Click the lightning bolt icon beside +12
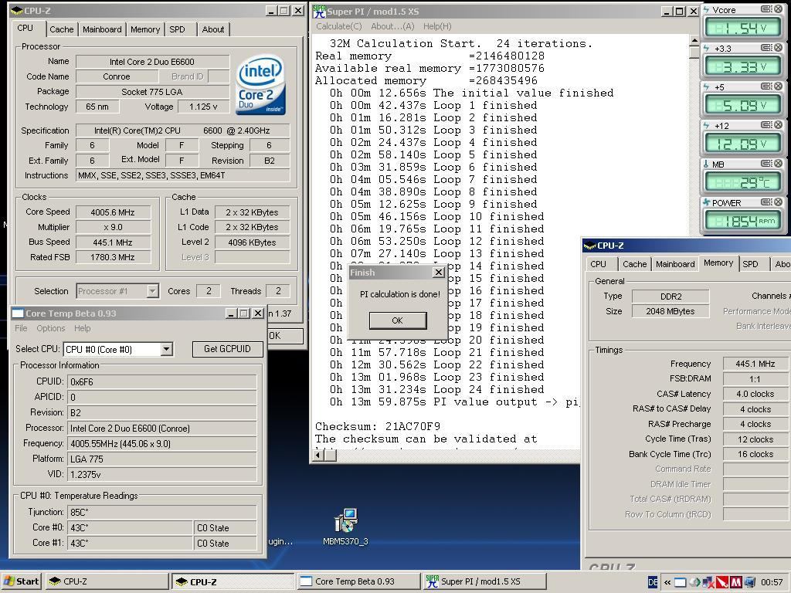The image size is (791, 593). coord(706,126)
